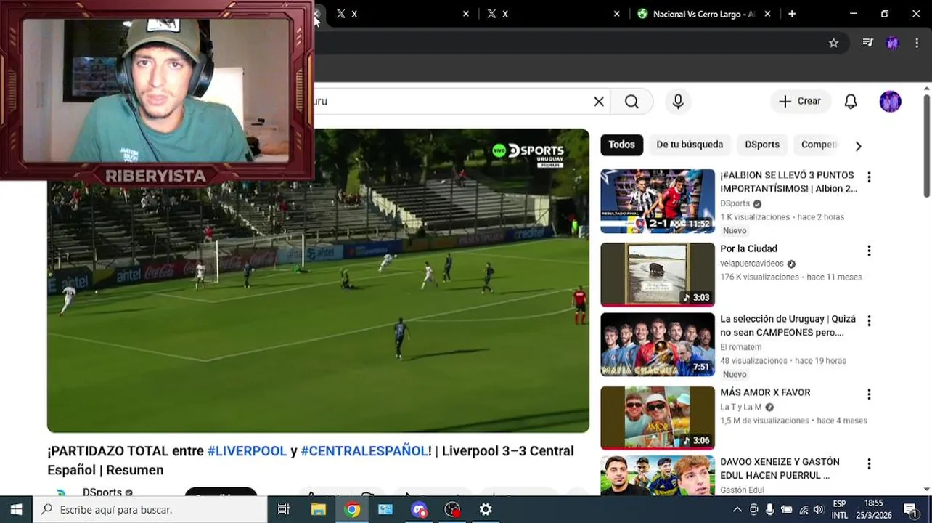Image resolution: width=932 pixels, height=523 pixels.
Task: Open La selección de Uruguay video title
Action: tap(788, 325)
